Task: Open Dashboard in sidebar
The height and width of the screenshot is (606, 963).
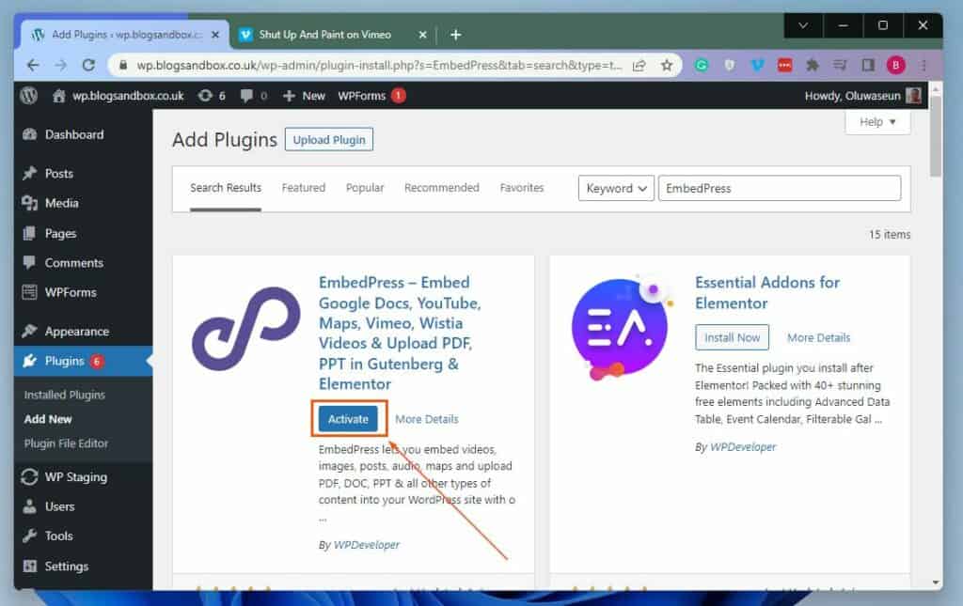Action: (x=73, y=134)
